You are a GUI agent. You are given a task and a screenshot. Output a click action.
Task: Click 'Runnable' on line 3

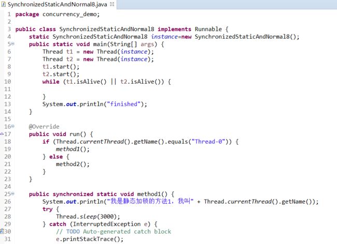pos(208,29)
